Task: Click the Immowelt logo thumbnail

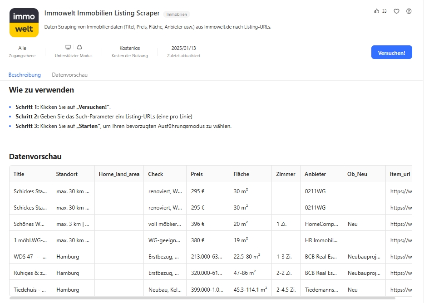Action: (x=24, y=23)
